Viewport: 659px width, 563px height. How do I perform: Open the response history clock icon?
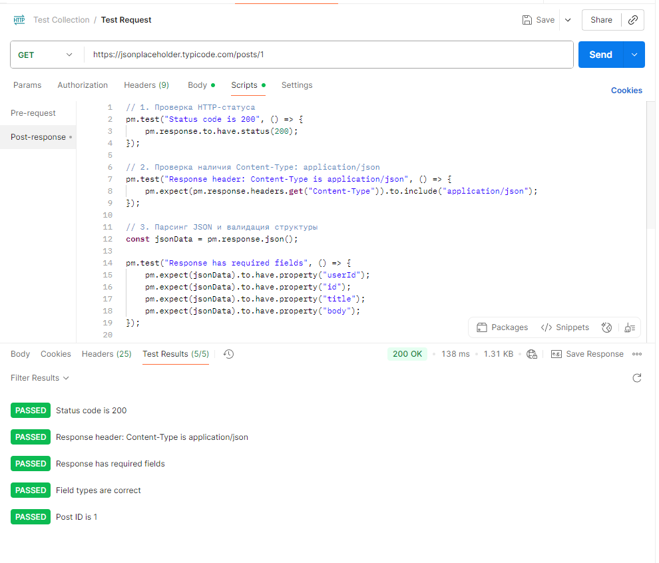pyautogui.click(x=228, y=354)
